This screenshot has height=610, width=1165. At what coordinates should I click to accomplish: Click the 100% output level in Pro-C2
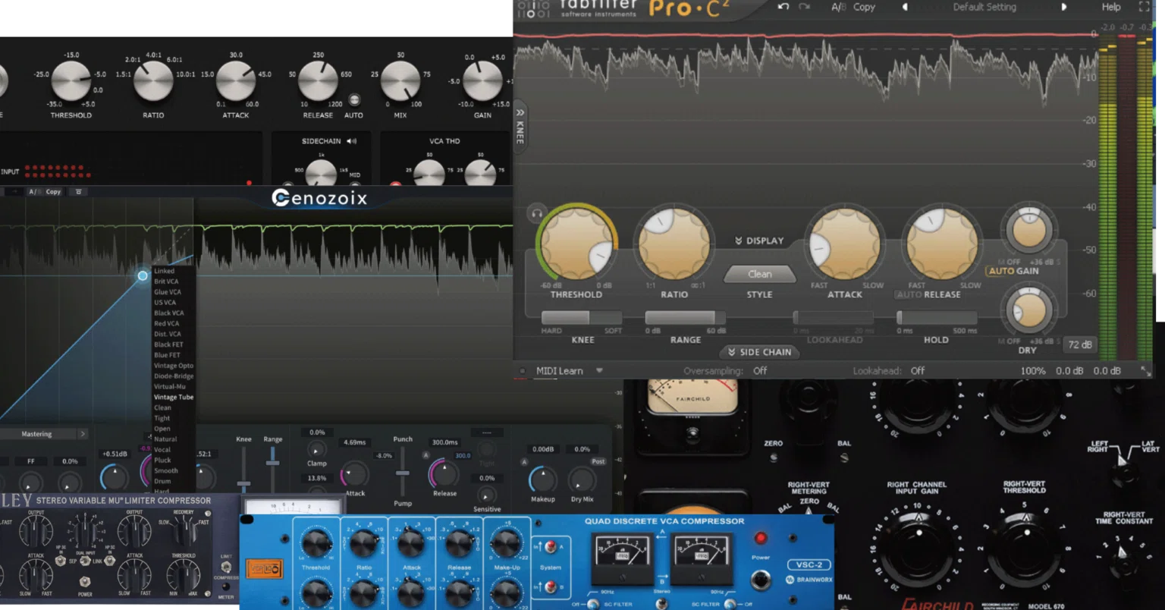pos(1032,371)
